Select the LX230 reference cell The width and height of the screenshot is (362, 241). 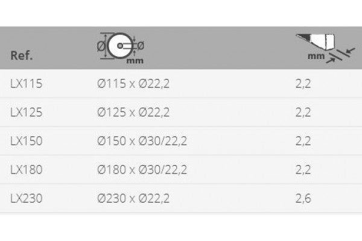pyautogui.click(x=26, y=199)
